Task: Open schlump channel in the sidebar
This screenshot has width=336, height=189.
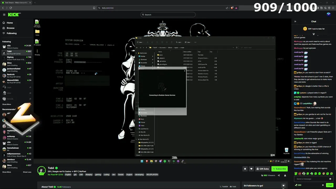Action: [x=17, y=138]
